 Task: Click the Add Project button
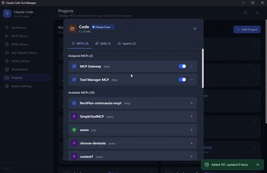tap(247, 29)
